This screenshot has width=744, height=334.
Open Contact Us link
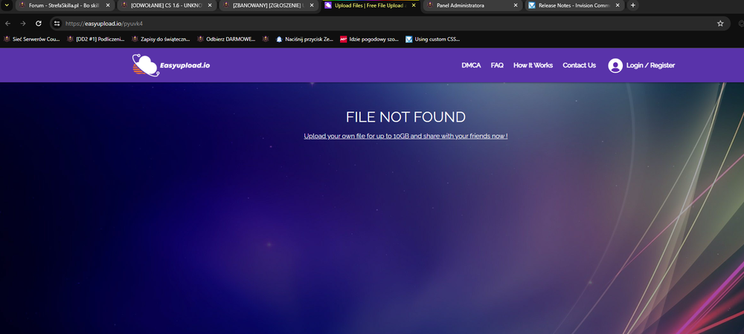(579, 65)
